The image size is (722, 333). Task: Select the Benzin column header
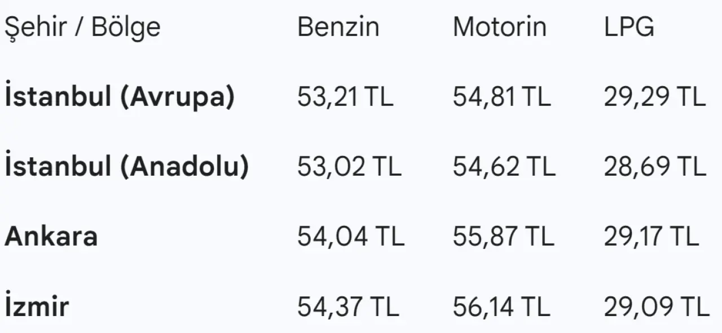(x=338, y=27)
